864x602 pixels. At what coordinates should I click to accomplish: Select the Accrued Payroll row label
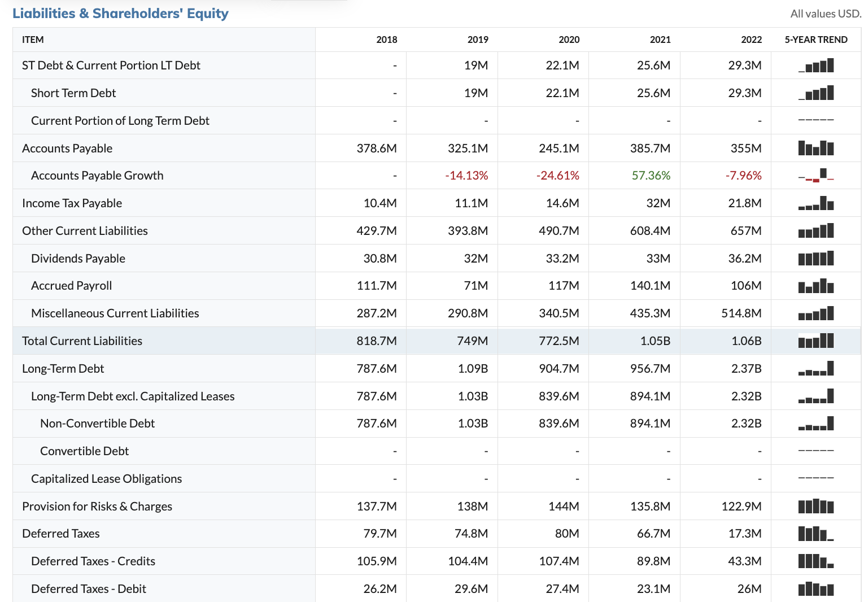72,286
